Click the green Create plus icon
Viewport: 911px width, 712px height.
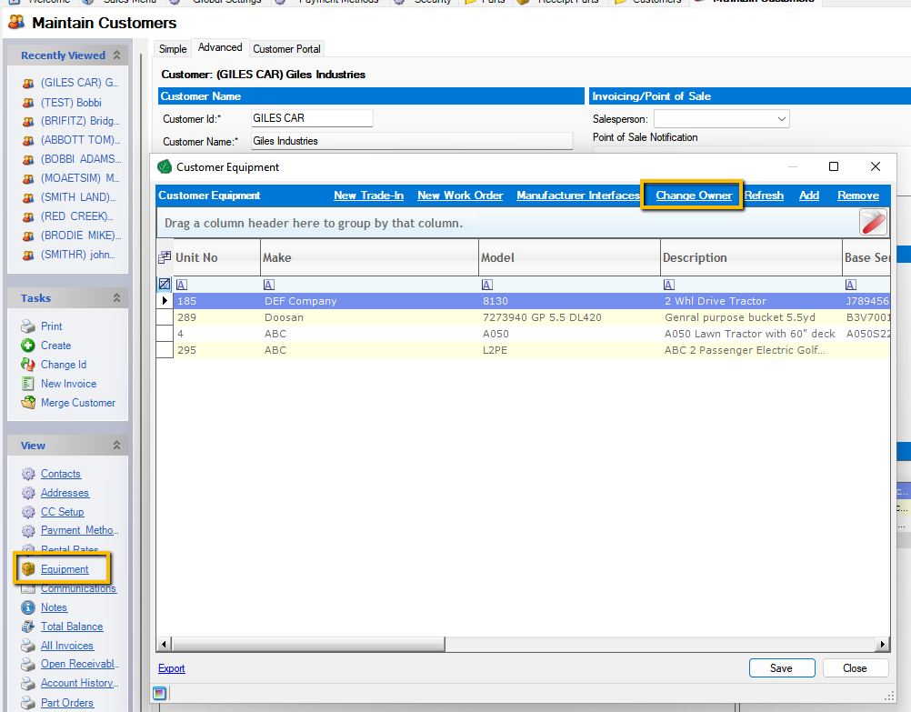click(x=28, y=346)
